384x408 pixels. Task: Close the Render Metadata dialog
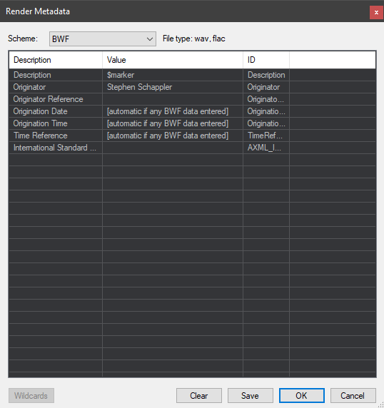click(376, 12)
